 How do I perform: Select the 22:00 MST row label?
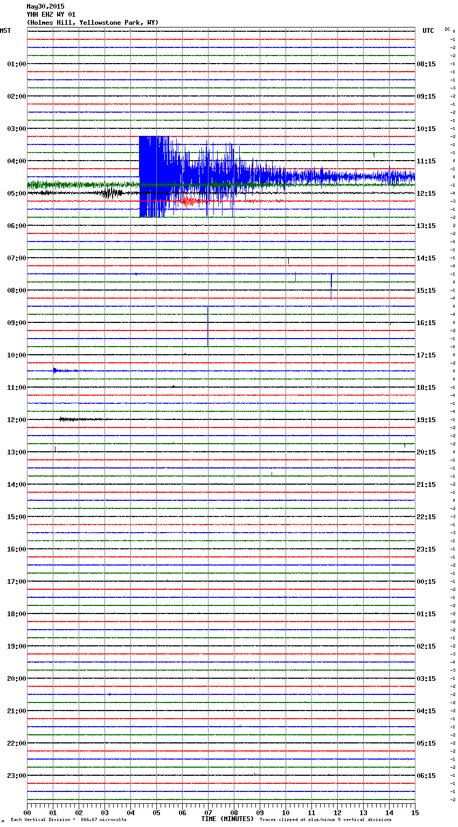(17, 743)
